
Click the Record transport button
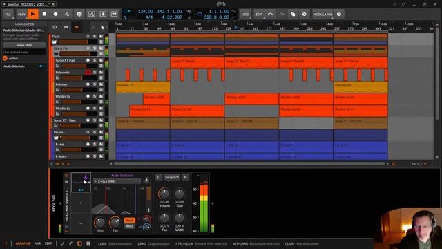[55, 14]
